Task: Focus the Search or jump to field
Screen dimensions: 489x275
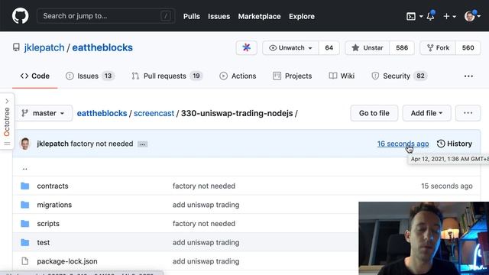Action: click(x=105, y=16)
